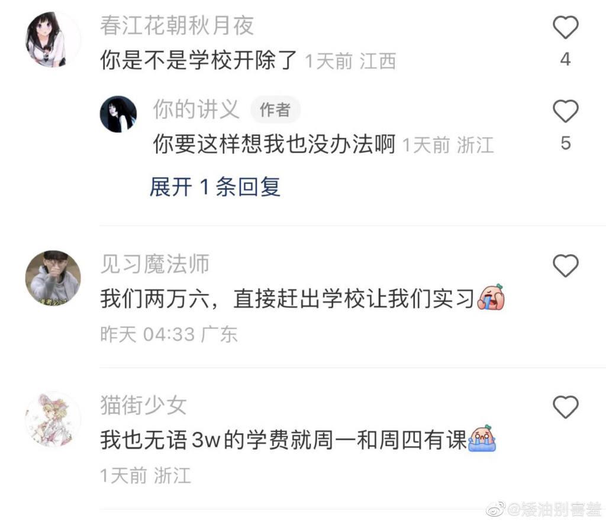Viewport: 606px width, 523px height.
Task: Tap the heart on 见习魔法师's comment
Action: [565, 265]
